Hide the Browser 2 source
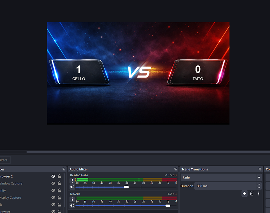Viewport: 270px width, 213px height. (x=53, y=176)
